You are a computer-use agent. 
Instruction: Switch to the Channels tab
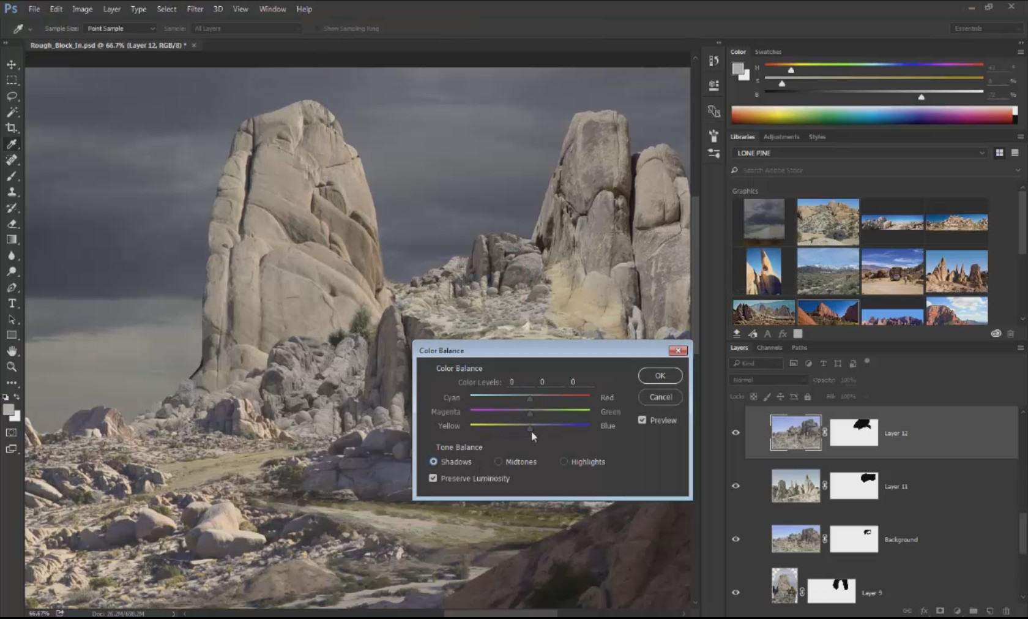(x=769, y=348)
